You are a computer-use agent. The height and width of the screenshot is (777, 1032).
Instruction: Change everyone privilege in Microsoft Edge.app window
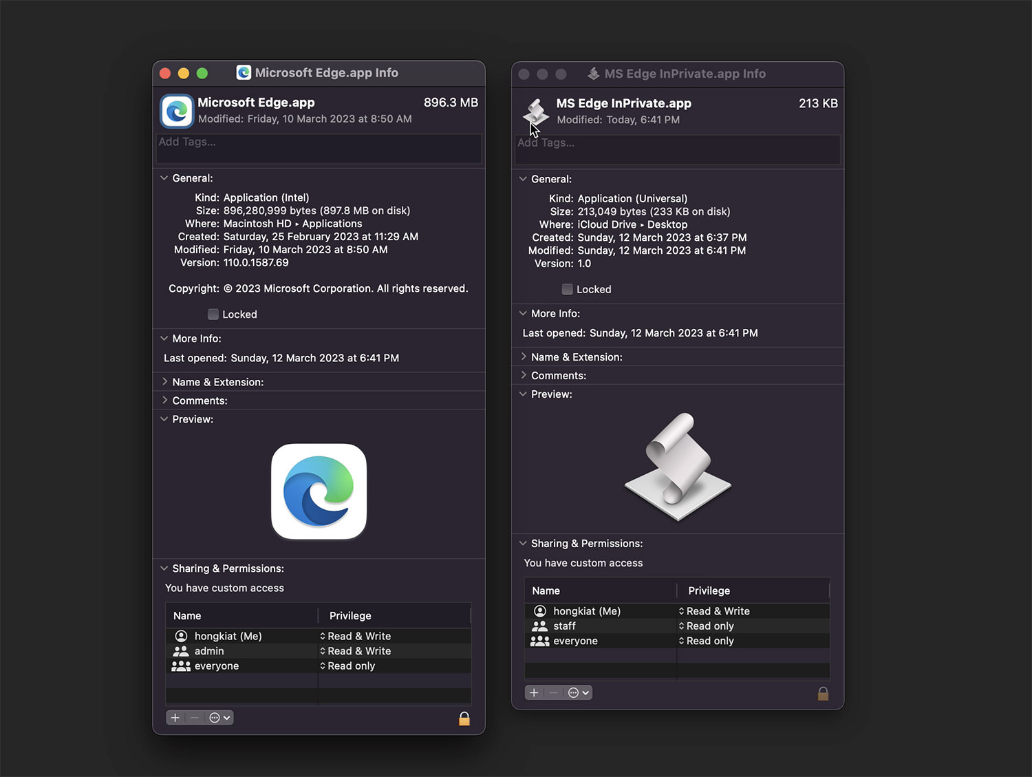pos(347,666)
